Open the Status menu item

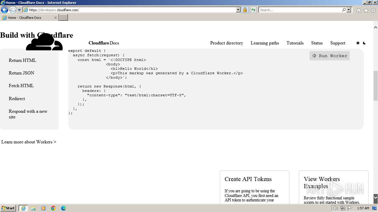click(x=317, y=43)
